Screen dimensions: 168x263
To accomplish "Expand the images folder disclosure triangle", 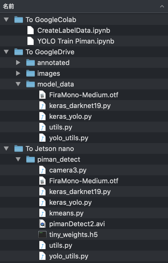I will pyautogui.click(x=18, y=73).
